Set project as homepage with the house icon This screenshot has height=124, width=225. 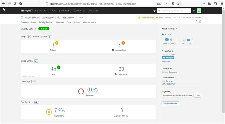[x=200, y=21]
